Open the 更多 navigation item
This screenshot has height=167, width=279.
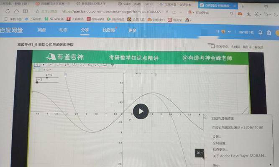click(132, 30)
